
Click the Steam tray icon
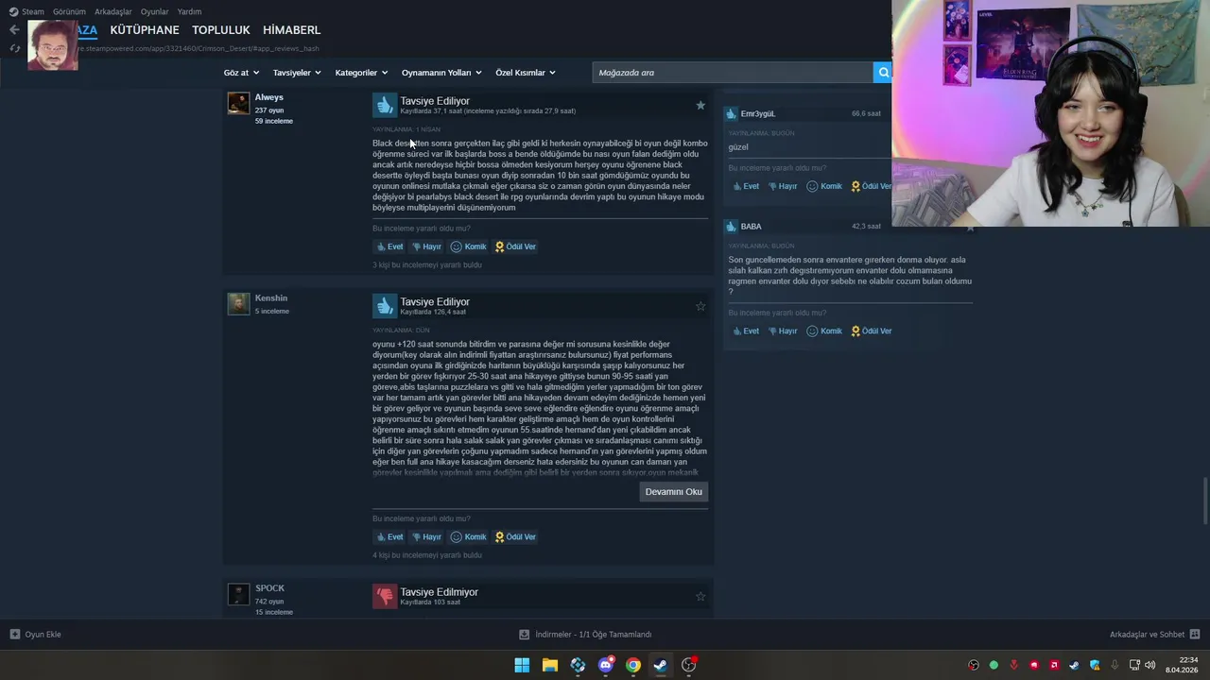pyautogui.click(x=1075, y=665)
